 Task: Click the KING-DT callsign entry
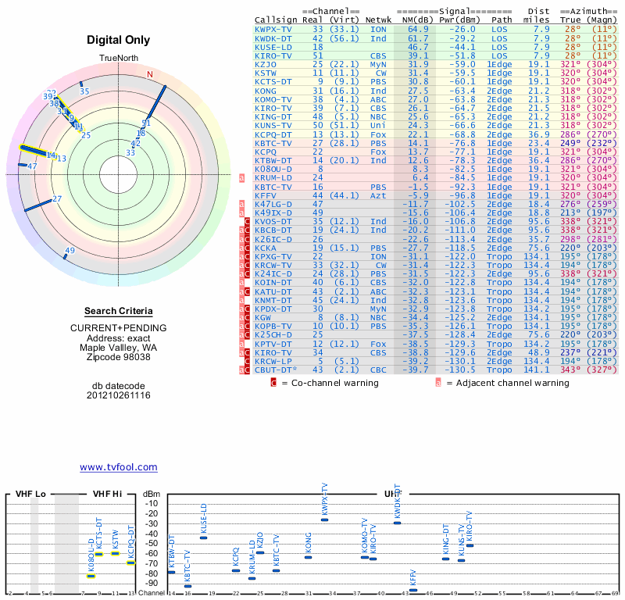point(273,116)
